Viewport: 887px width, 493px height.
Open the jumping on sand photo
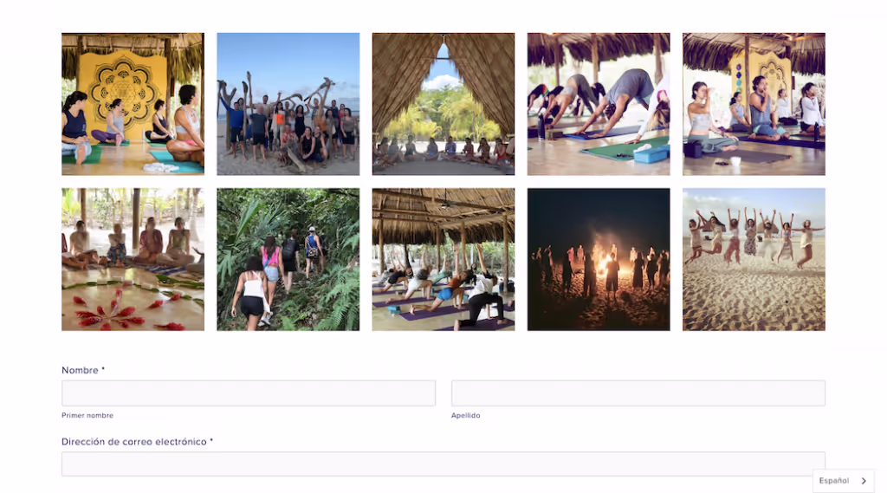[x=754, y=259]
